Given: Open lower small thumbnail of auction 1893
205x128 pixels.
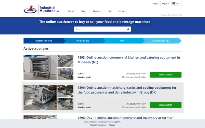Looking at the screenshot, I should (66, 74).
